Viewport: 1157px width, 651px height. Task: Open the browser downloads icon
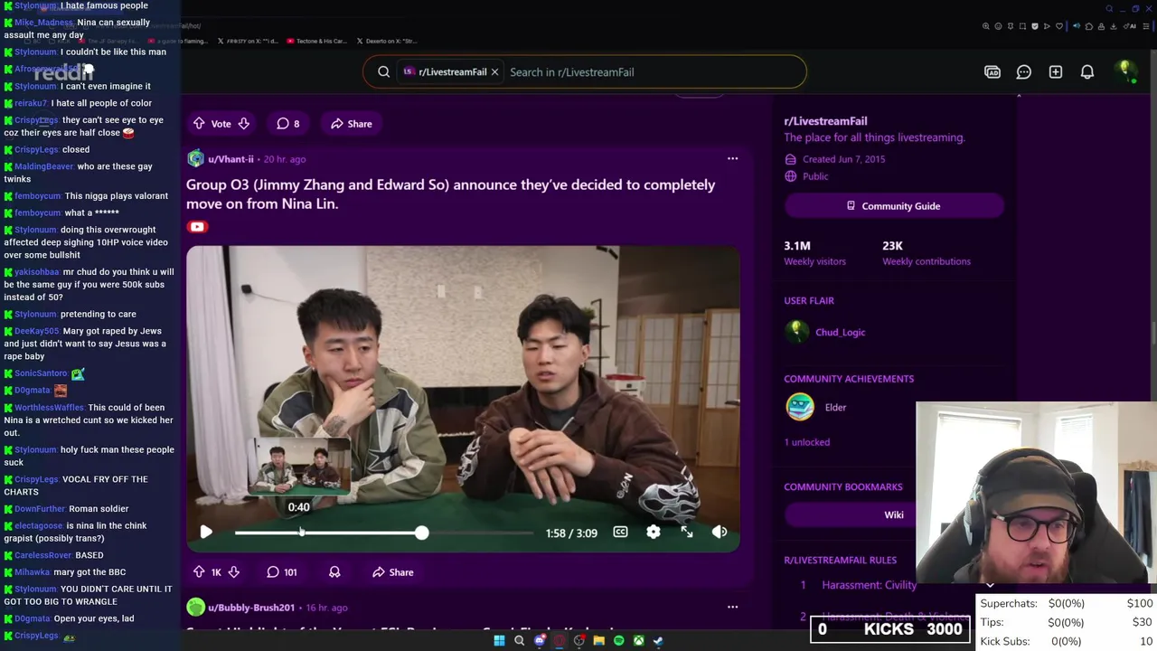(1114, 26)
